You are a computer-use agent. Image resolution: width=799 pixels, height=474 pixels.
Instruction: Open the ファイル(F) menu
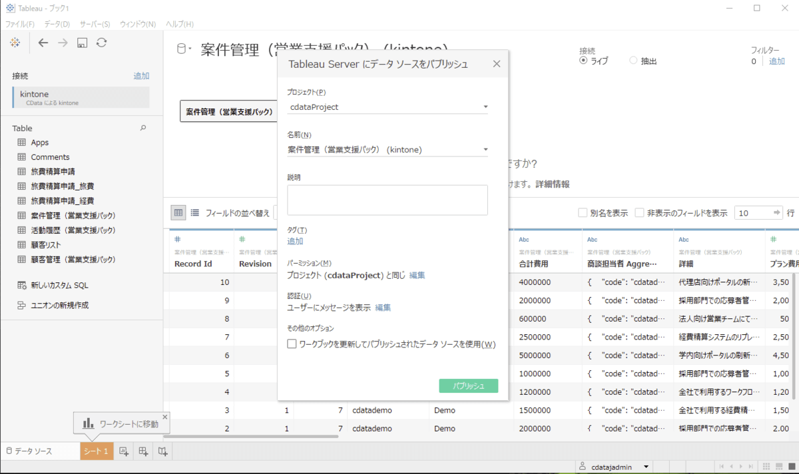point(20,24)
